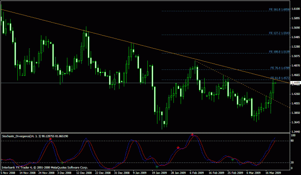Click the 1.4260 price axis value
The image size is (301, 175).
pos(296,94)
